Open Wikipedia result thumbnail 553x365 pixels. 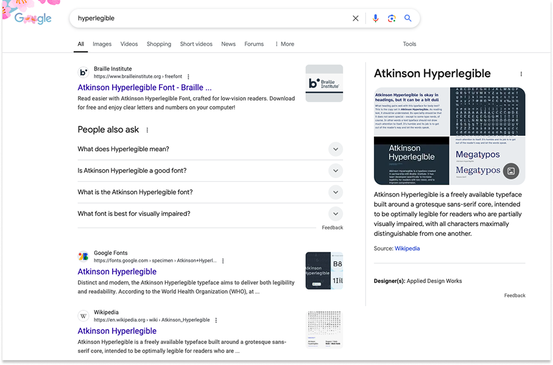324,330
